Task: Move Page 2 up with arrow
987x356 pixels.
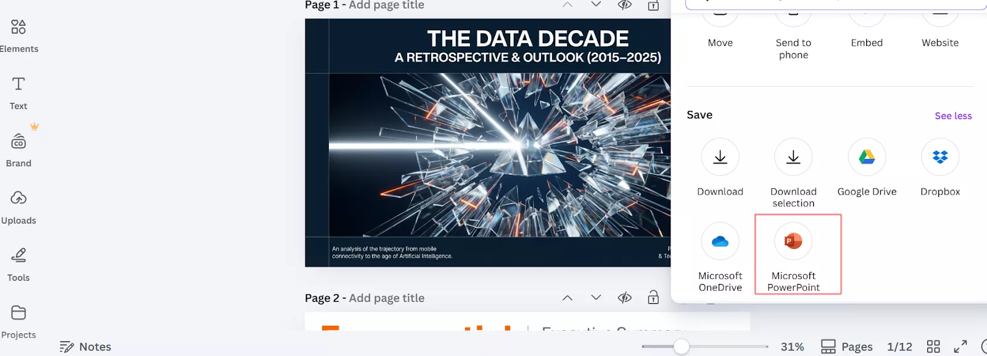Action: point(568,298)
